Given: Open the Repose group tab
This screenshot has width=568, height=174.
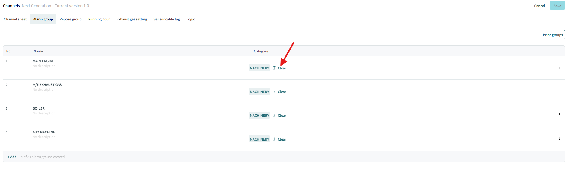Looking at the screenshot, I should 70,19.
